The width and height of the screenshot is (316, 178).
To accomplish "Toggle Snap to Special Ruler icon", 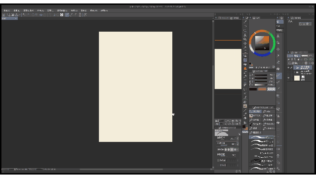I will pos(71,15).
